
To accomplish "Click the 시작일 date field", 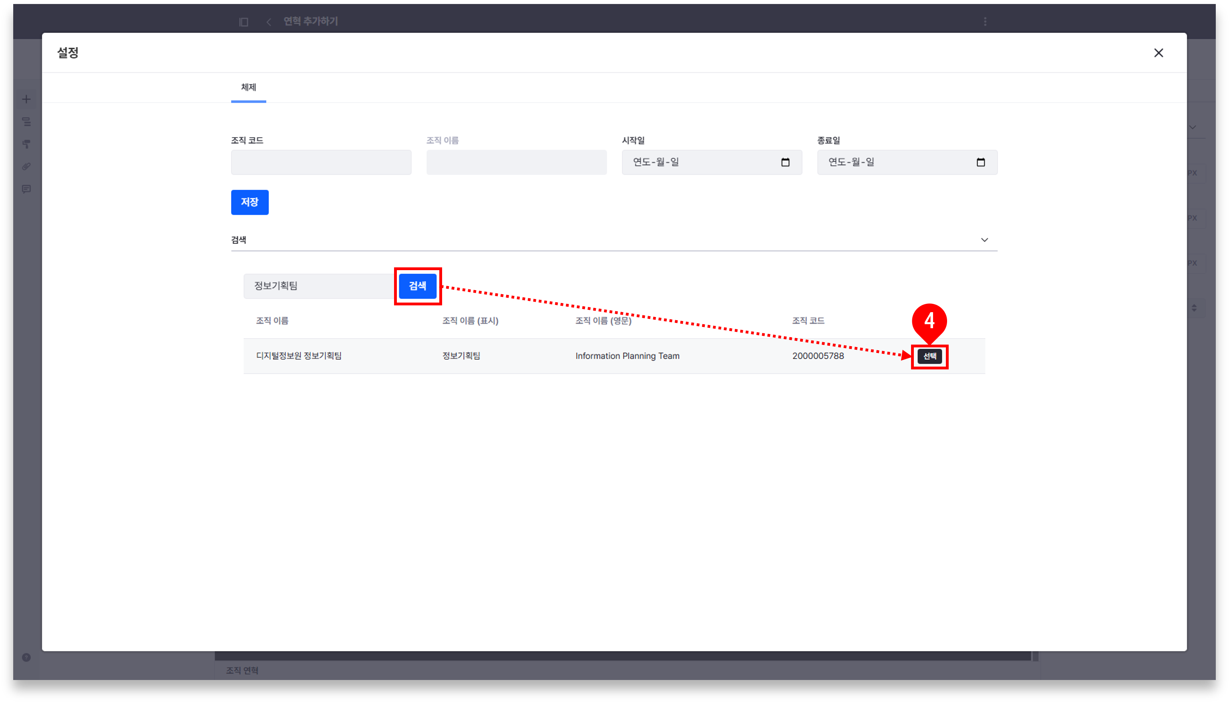I will [x=699, y=162].
